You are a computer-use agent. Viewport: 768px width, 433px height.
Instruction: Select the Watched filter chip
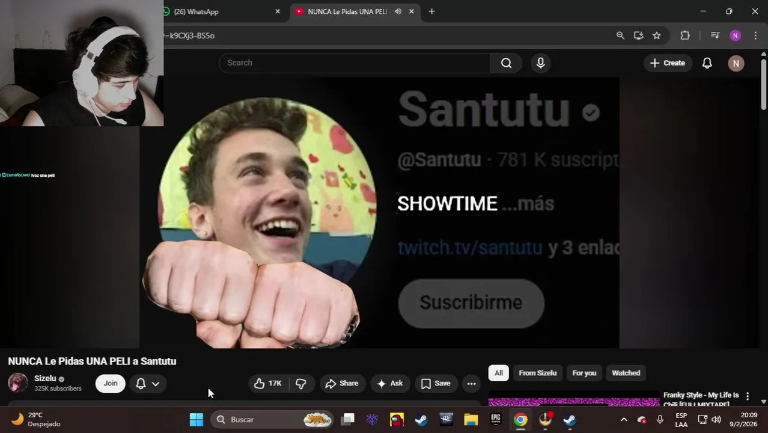626,373
